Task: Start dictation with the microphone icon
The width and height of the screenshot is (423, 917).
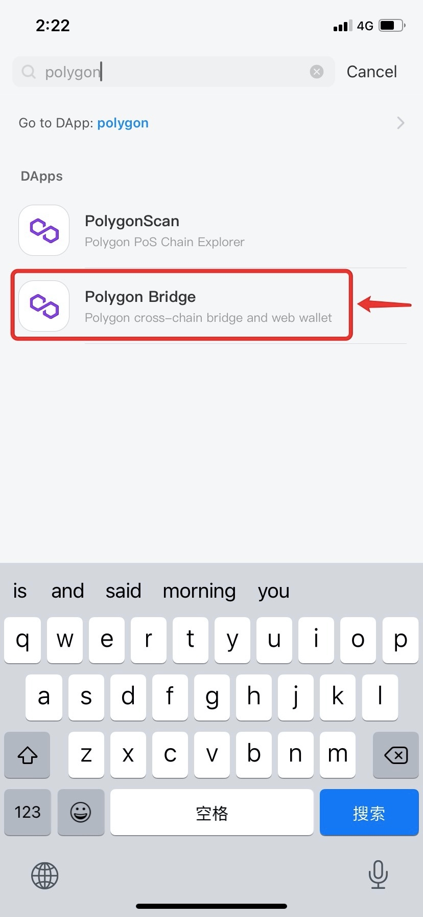Action: pyautogui.click(x=378, y=875)
